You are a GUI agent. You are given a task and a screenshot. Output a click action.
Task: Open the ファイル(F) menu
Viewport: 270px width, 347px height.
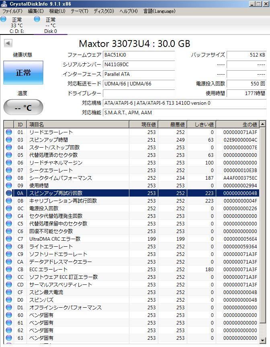12,11
